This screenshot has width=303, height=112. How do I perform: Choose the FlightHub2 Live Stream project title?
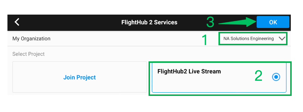(189, 71)
